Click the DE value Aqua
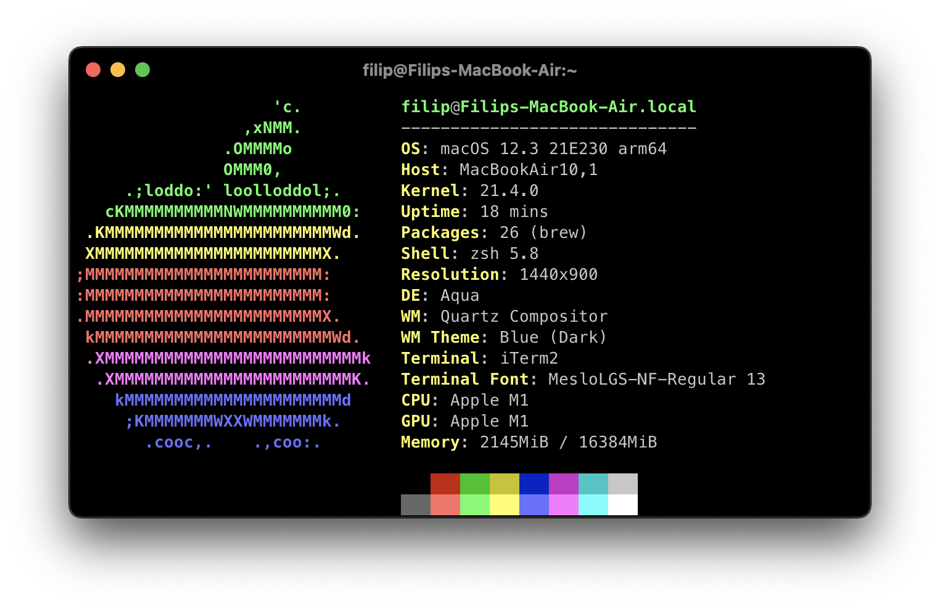 click(x=460, y=295)
